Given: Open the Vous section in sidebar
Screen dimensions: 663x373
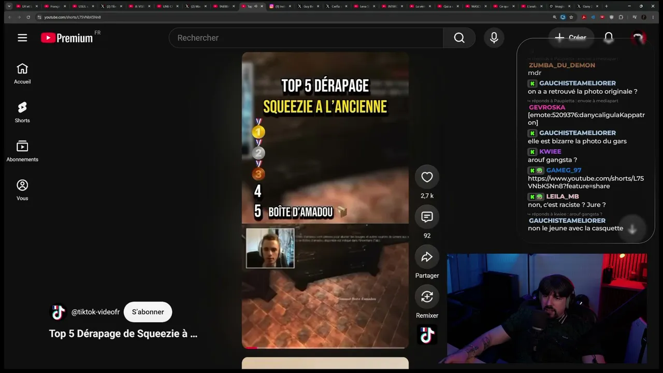Looking at the screenshot, I should click(x=22, y=190).
